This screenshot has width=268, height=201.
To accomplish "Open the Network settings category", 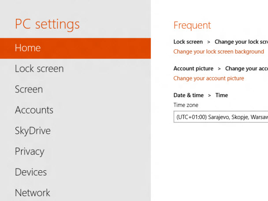I will pos(33,193).
